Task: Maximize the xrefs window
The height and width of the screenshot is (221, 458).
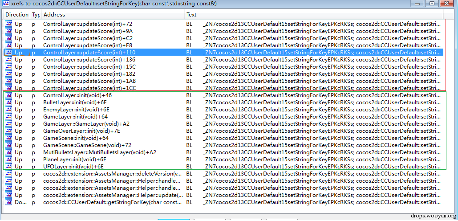Action: 432,4
